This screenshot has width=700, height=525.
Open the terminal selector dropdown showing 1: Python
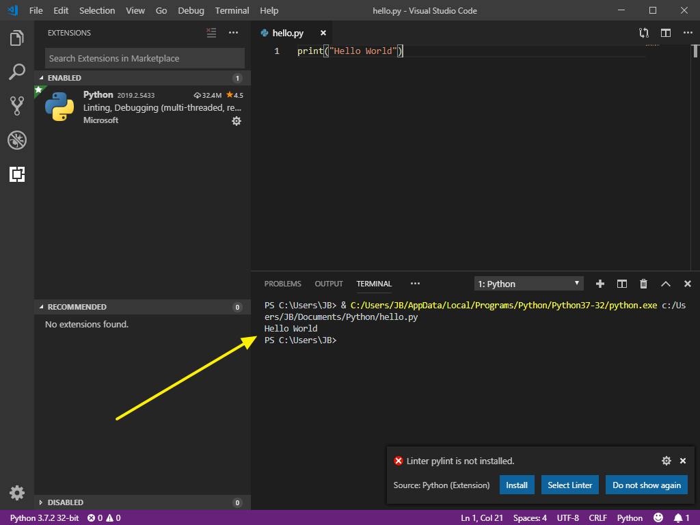[x=528, y=283]
